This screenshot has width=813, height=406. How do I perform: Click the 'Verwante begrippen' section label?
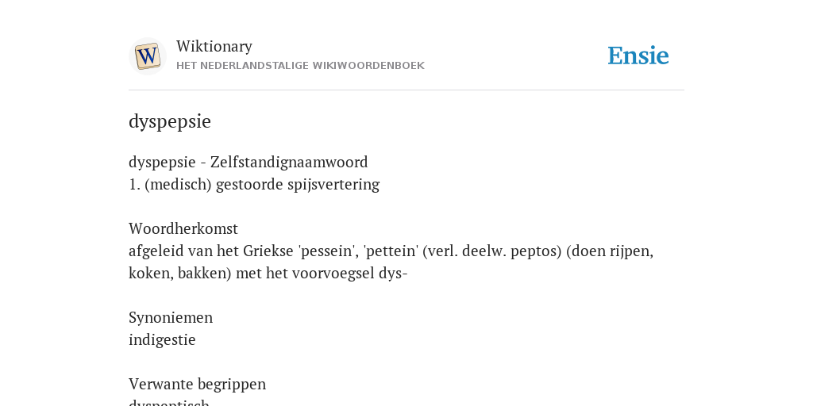[x=197, y=385]
